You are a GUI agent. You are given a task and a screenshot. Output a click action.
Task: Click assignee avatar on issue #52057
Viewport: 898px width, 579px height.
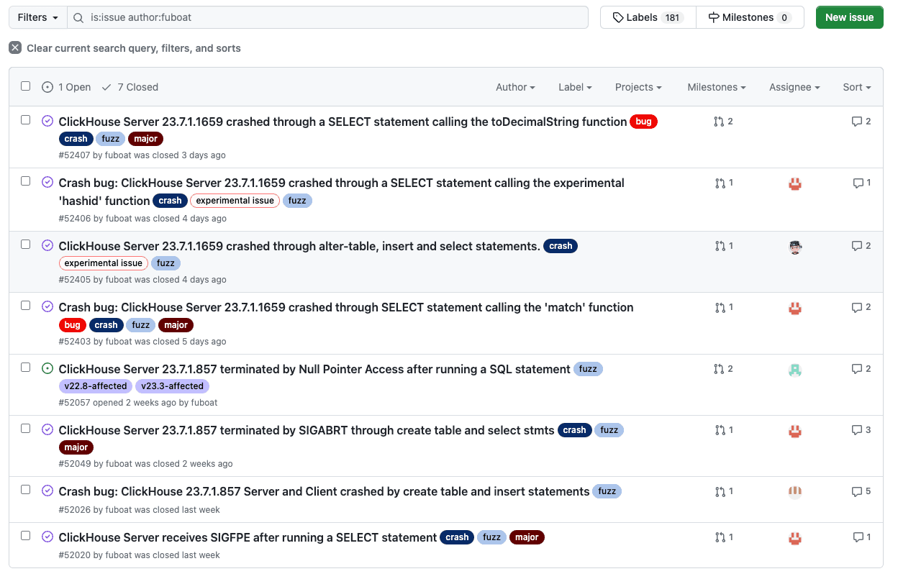[795, 370]
